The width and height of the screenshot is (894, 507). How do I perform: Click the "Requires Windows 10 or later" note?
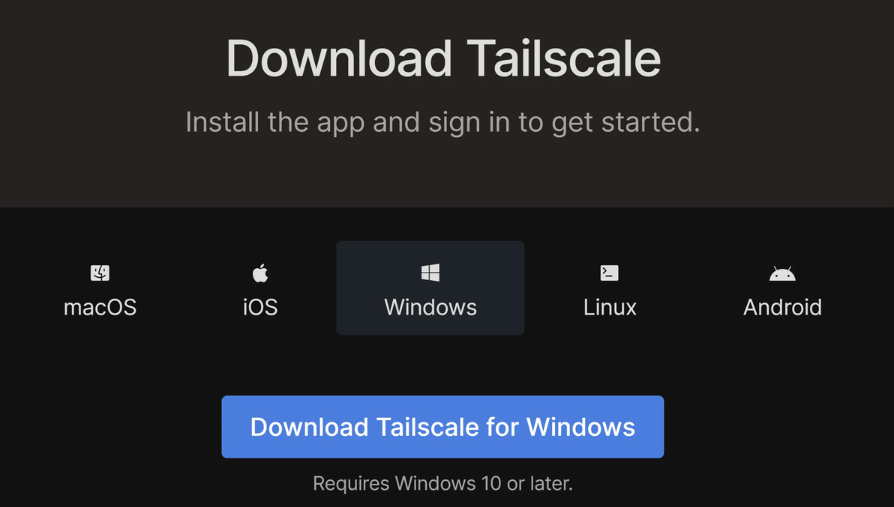pyautogui.click(x=442, y=483)
